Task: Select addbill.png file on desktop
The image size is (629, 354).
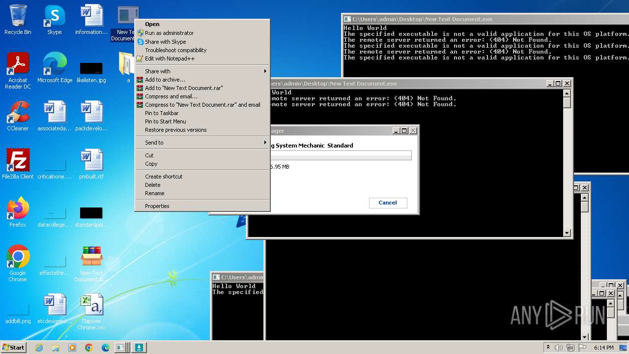Action: click(x=18, y=313)
